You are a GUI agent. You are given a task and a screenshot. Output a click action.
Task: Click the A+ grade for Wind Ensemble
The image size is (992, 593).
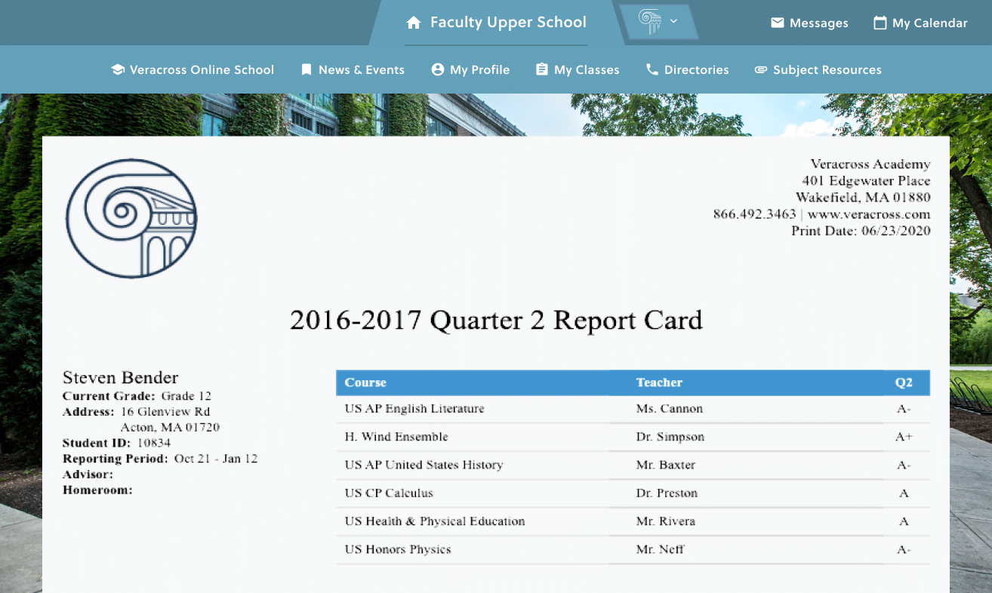904,437
